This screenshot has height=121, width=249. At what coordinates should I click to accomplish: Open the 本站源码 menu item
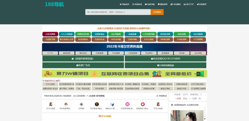coord(176,4)
